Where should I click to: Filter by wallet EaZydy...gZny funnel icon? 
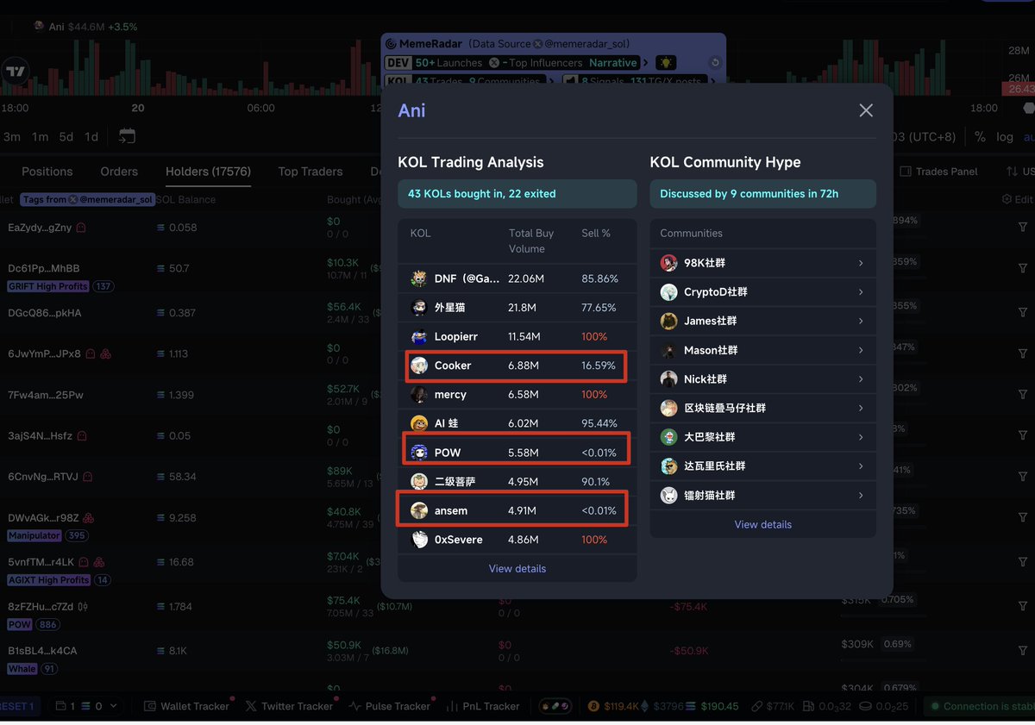tap(1024, 228)
